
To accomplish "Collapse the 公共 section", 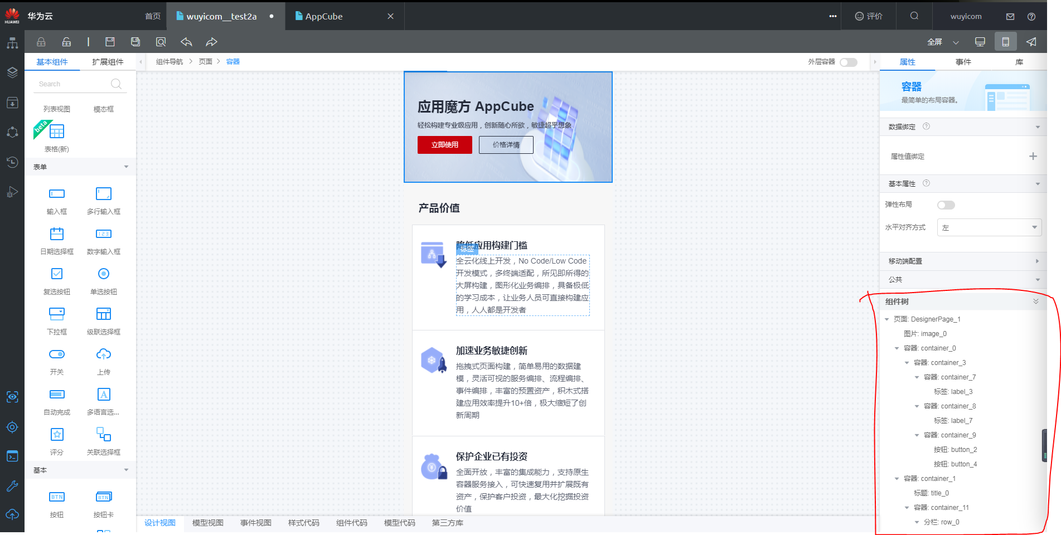I will pyautogui.click(x=1038, y=280).
